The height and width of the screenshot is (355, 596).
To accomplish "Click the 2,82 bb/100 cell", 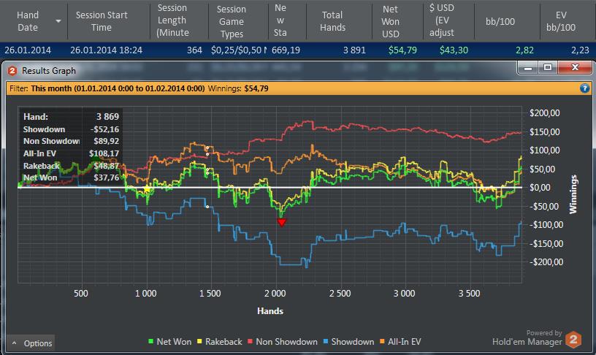I will click(524, 50).
